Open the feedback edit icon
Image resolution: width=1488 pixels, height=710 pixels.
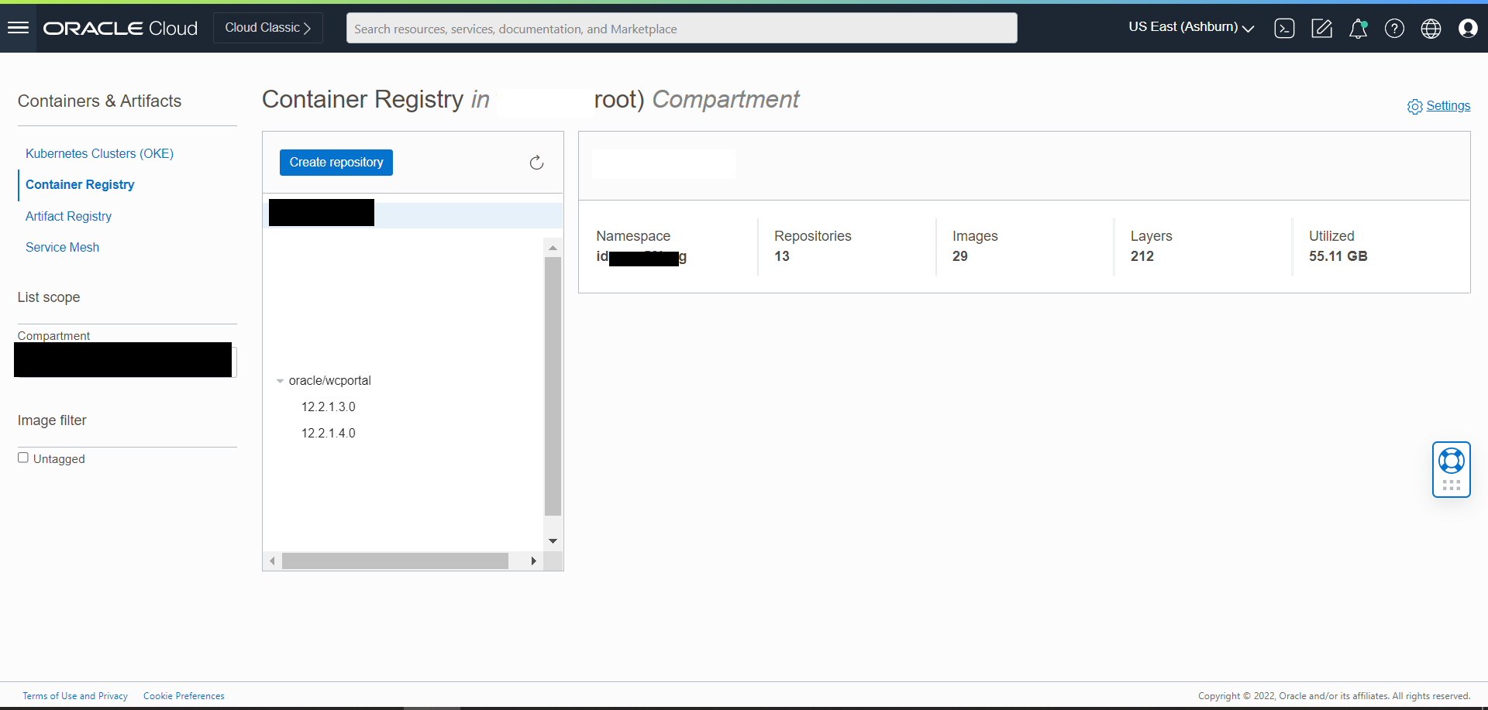click(x=1321, y=29)
